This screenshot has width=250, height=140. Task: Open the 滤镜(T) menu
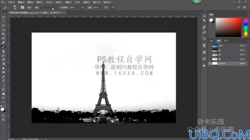pos(68,2)
